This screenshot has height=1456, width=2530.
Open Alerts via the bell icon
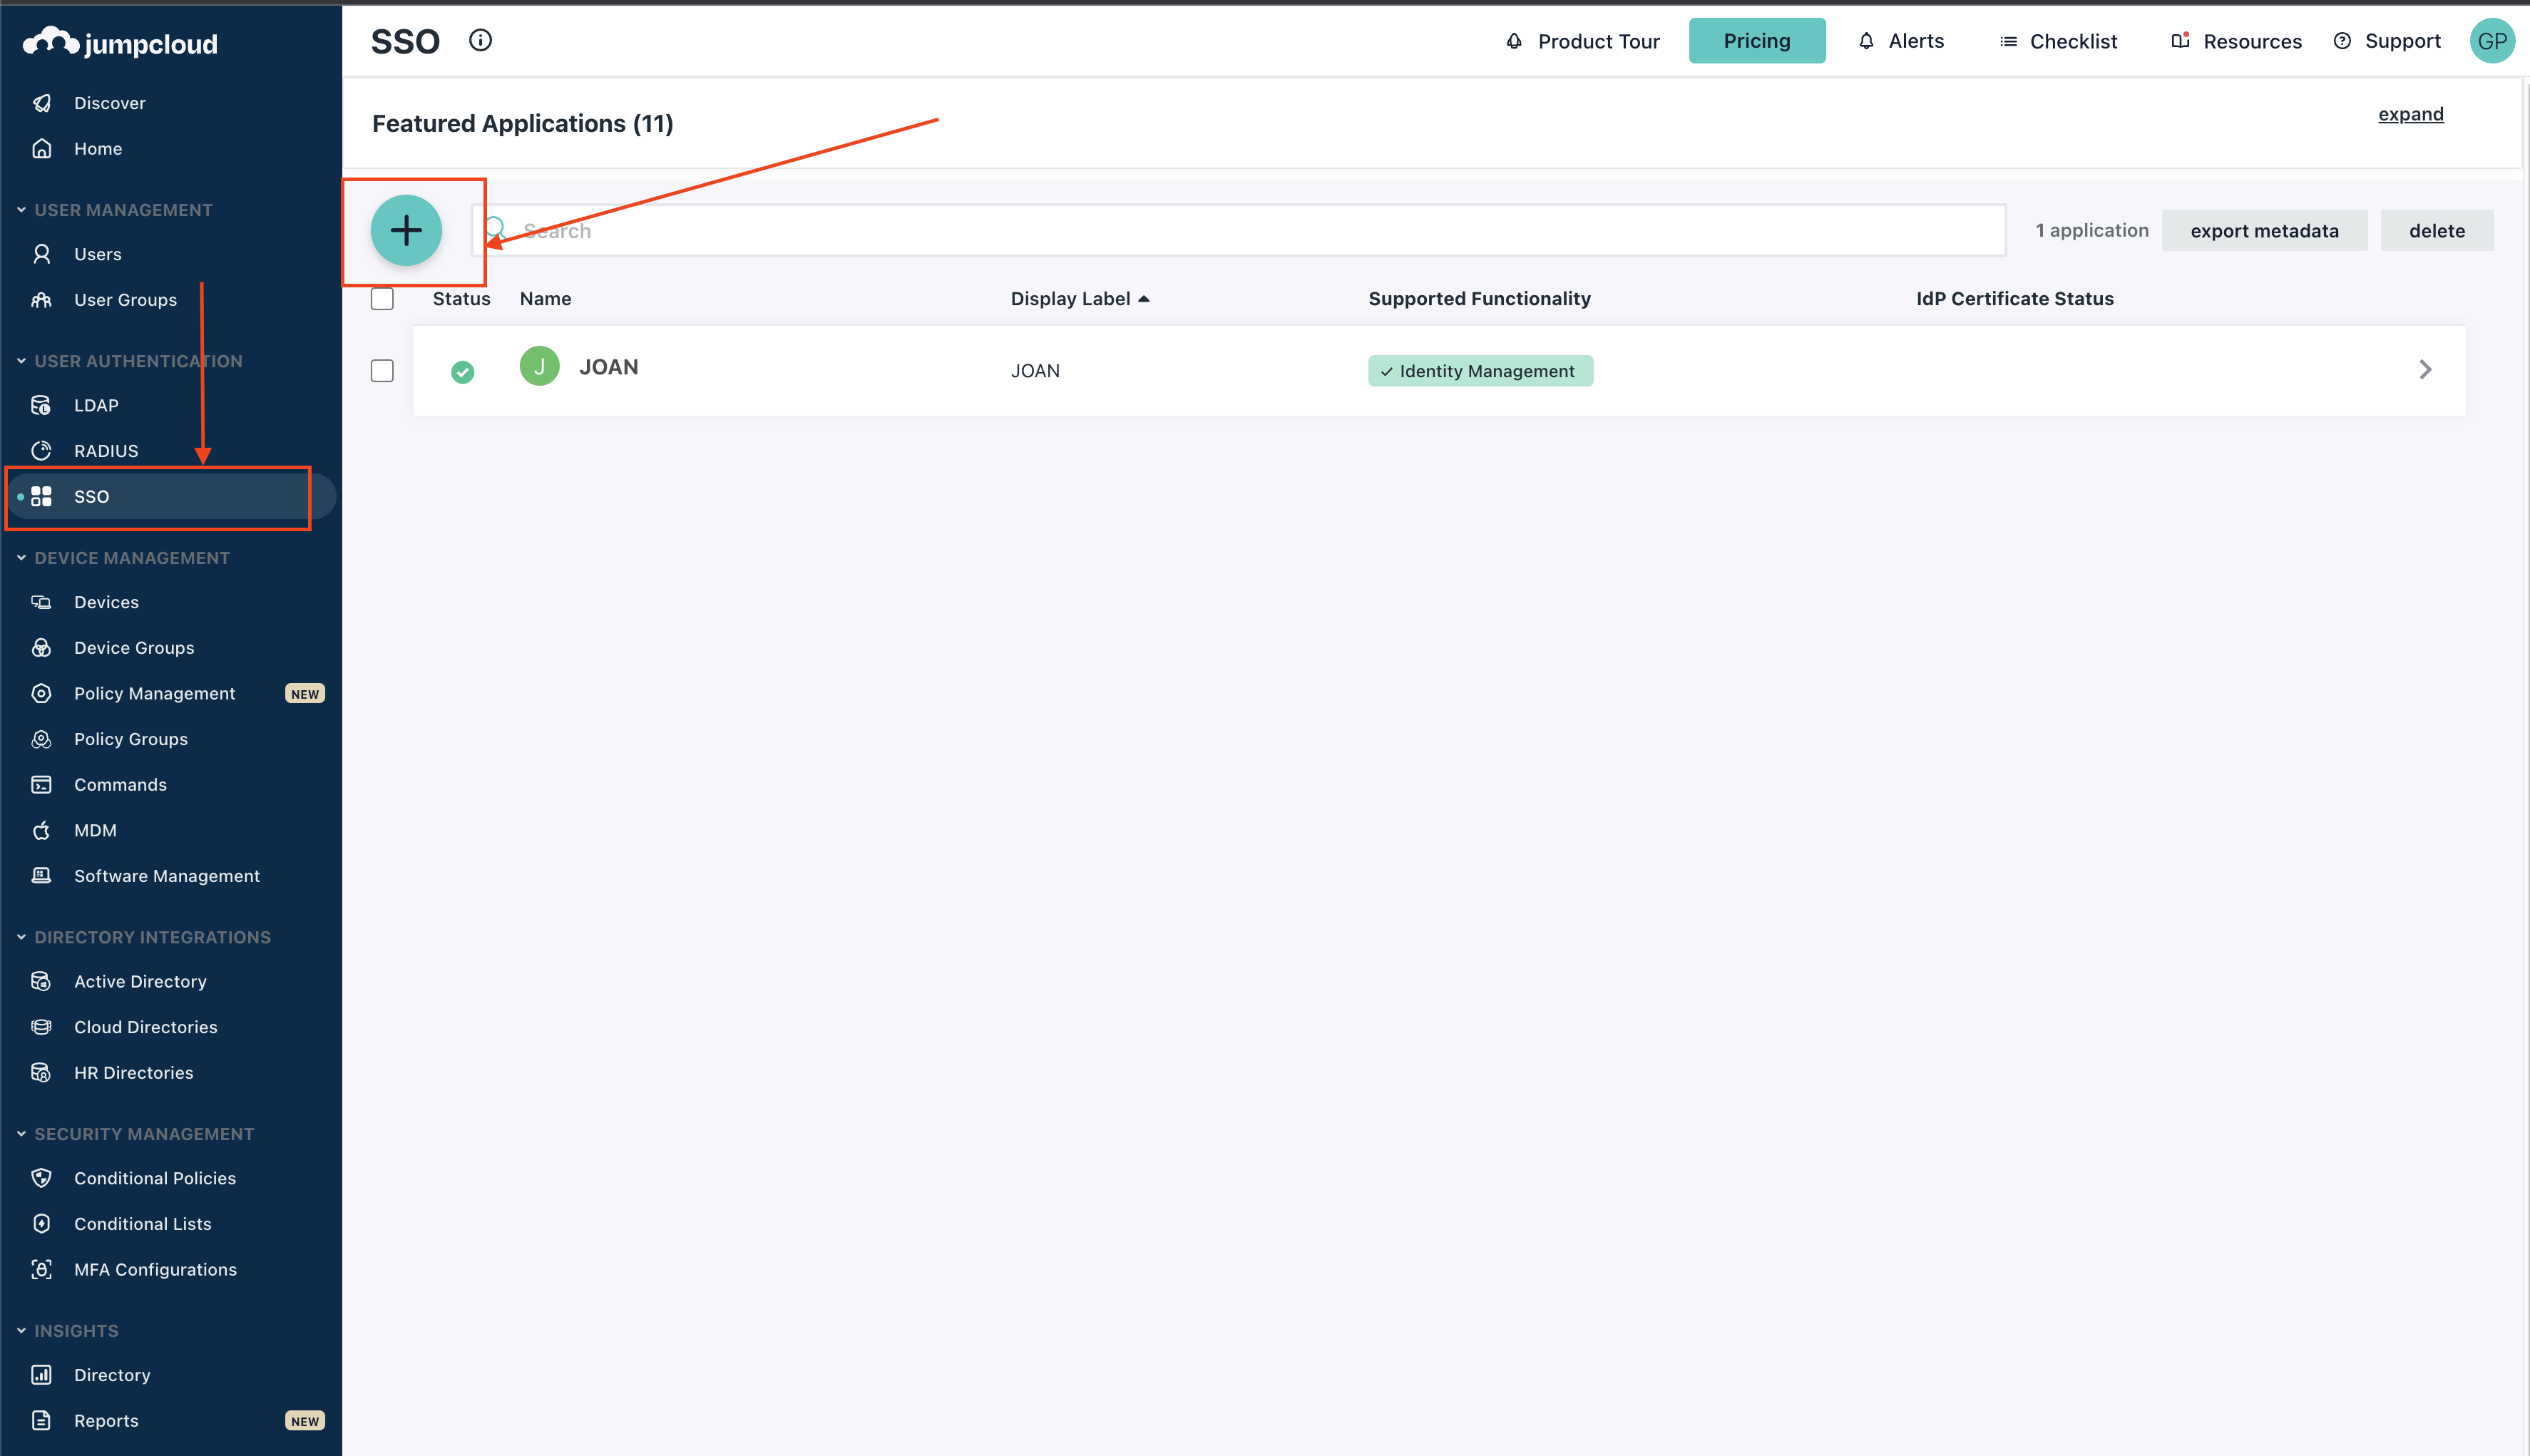(x=1866, y=41)
